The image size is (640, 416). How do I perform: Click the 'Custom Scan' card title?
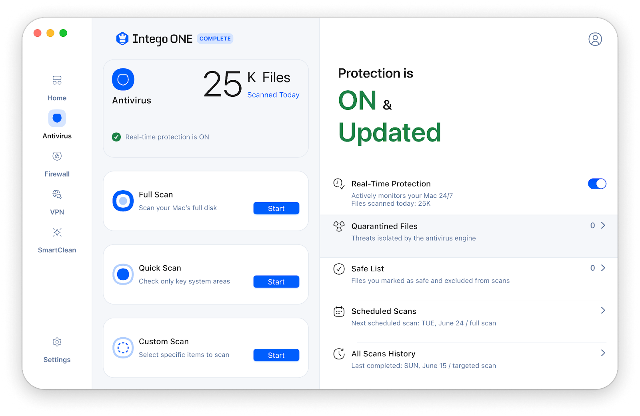point(164,342)
